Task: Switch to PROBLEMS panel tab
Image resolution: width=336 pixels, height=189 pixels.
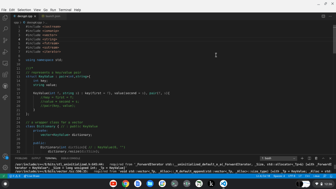Action: tap(21, 158)
